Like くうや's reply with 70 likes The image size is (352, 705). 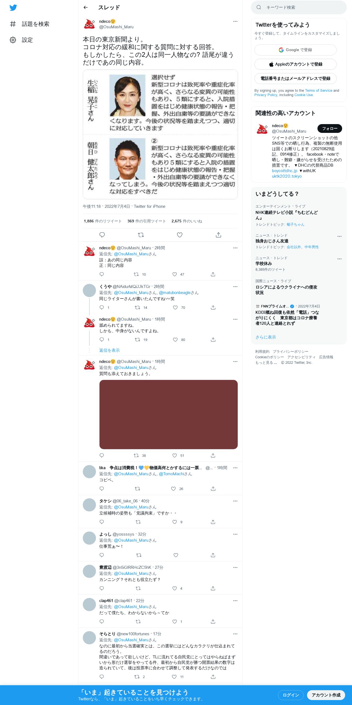coord(175,307)
